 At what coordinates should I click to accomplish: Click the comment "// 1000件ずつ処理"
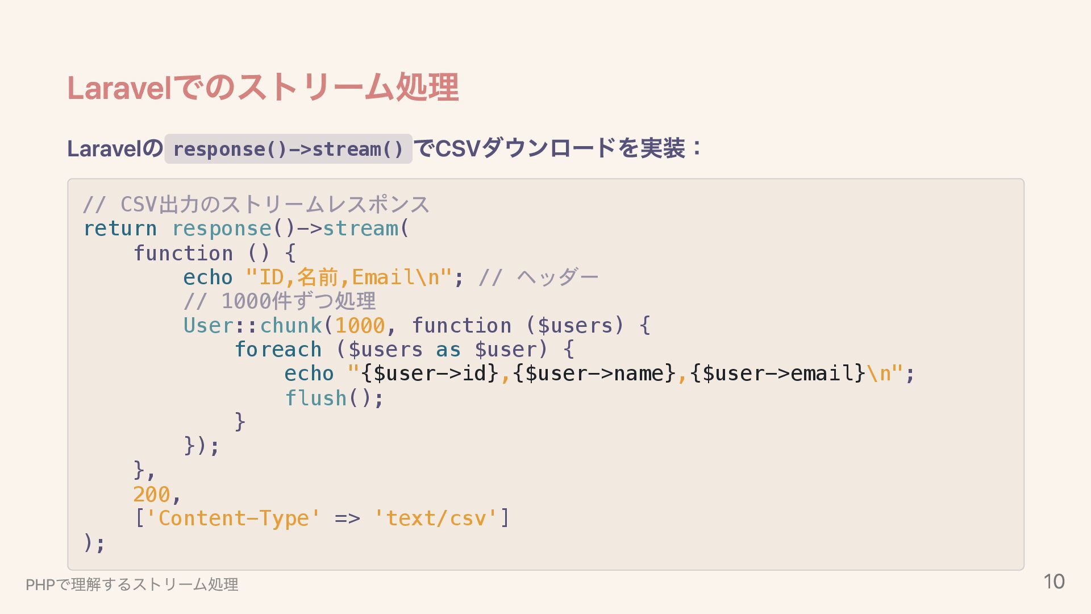pos(279,301)
